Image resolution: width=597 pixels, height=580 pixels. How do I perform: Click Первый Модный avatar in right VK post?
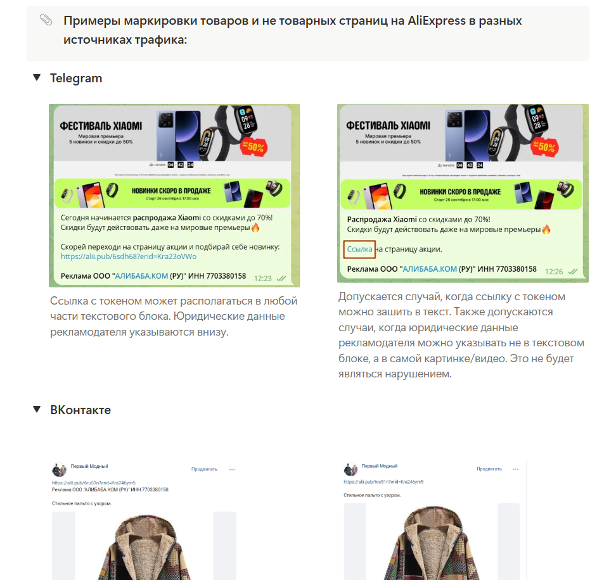pyautogui.click(x=350, y=469)
